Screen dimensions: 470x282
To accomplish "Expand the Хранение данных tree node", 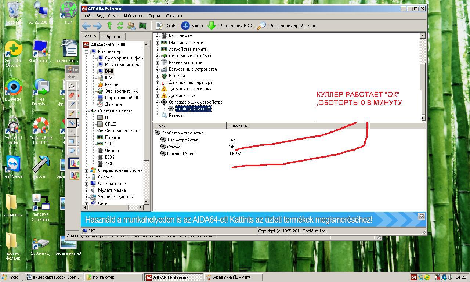I will coord(87,197).
